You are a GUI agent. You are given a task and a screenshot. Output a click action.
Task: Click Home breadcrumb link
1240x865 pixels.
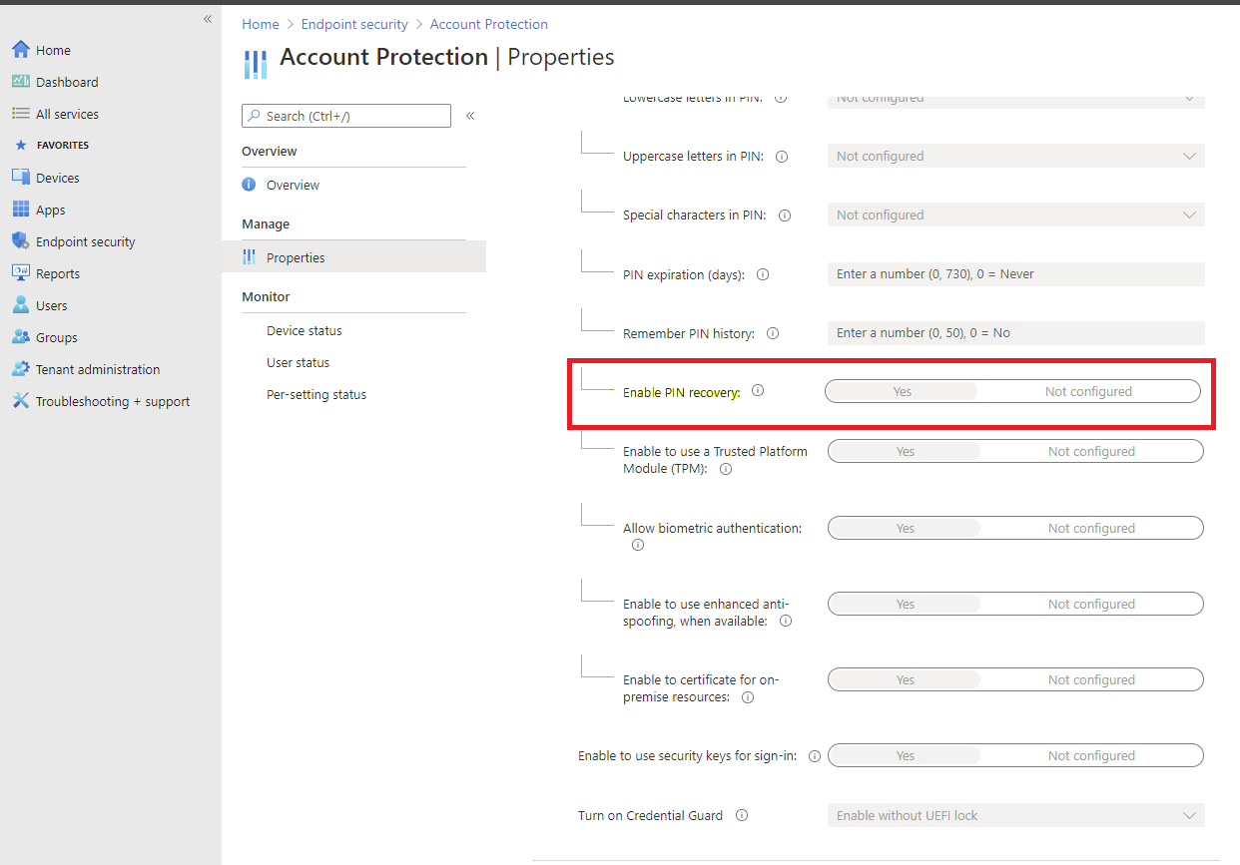coord(261,24)
